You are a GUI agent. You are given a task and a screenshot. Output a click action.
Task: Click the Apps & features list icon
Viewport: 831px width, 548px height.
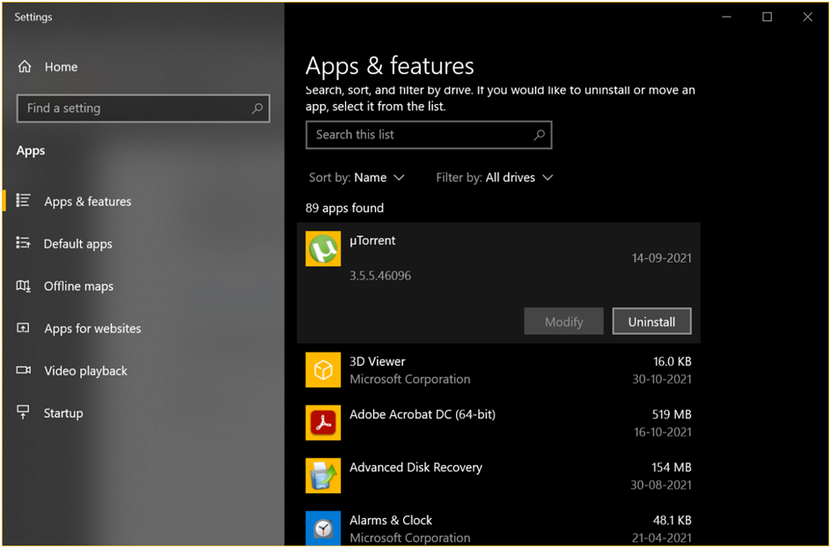click(23, 201)
